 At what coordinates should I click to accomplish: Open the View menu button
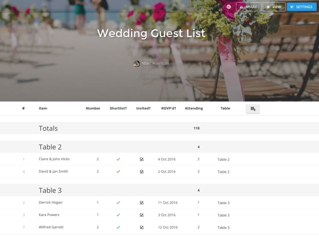(x=274, y=7)
